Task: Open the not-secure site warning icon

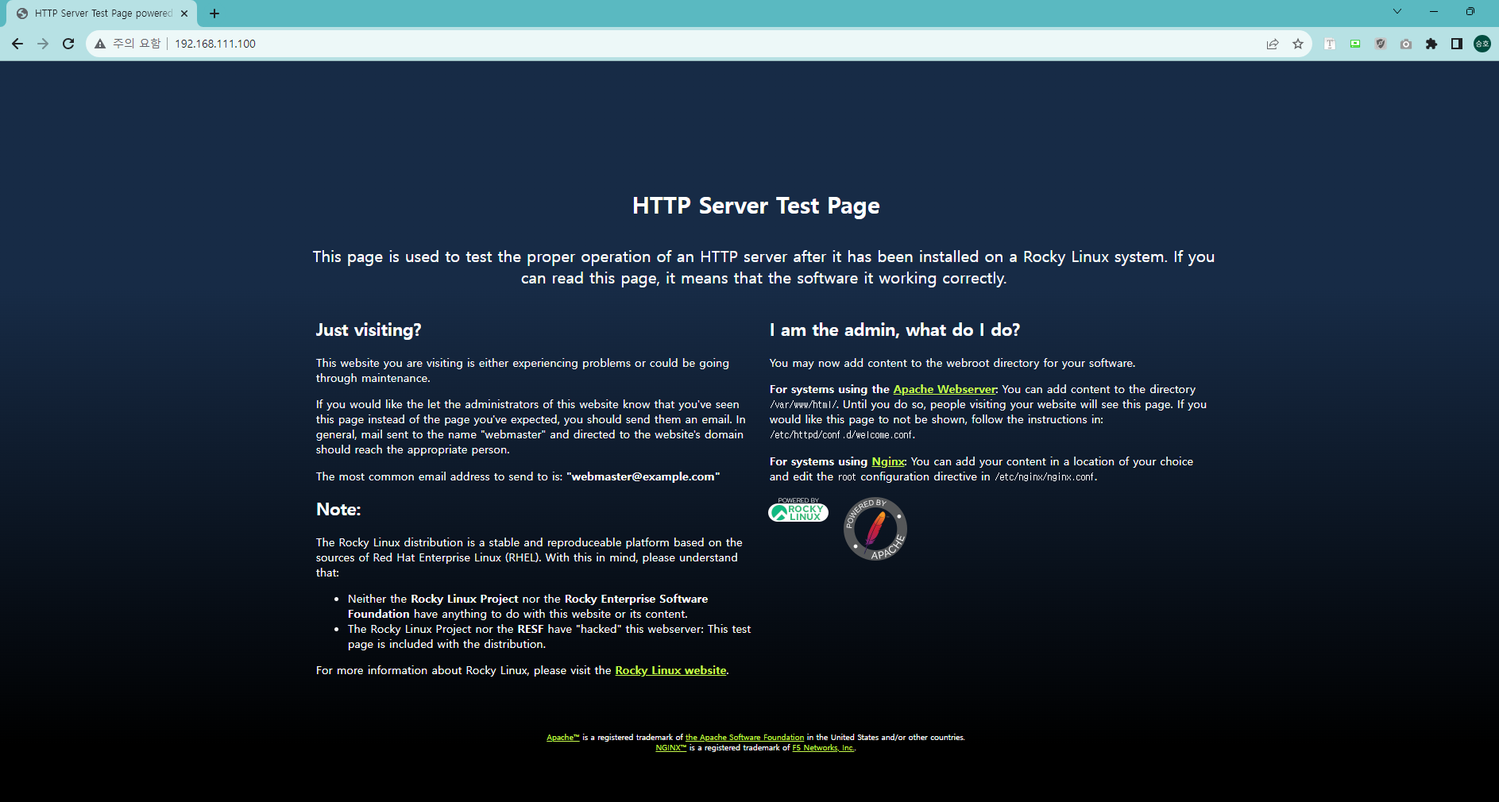Action: (x=100, y=44)
